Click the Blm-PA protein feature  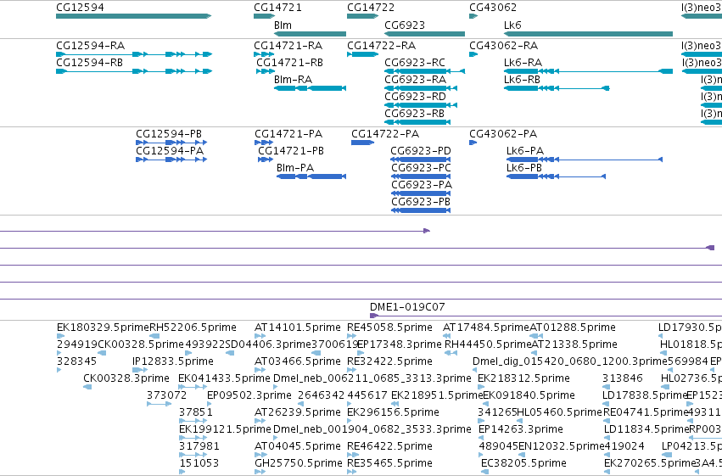click(311, 176)
